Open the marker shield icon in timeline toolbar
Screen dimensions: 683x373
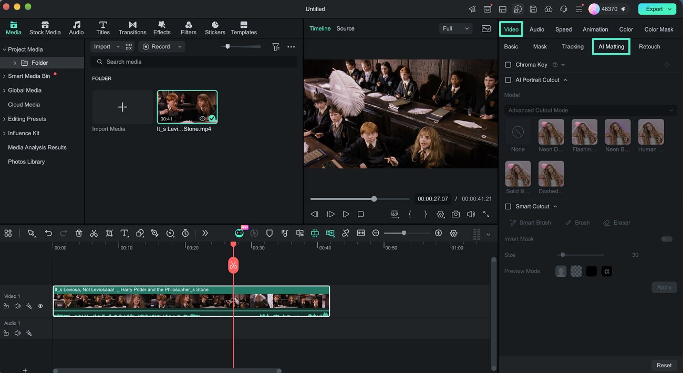point(270,233)
